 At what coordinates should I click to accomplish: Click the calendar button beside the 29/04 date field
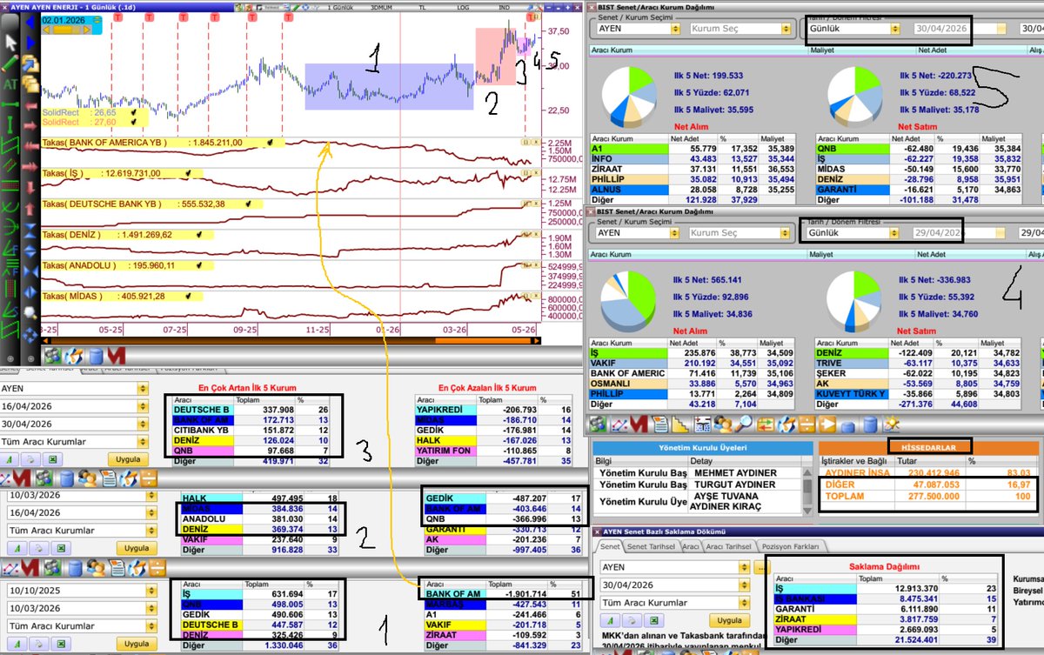click(x=1000, y=232)
